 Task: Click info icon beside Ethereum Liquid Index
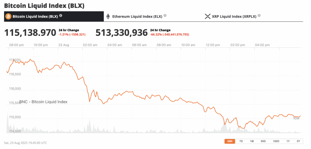pos(165,16)
